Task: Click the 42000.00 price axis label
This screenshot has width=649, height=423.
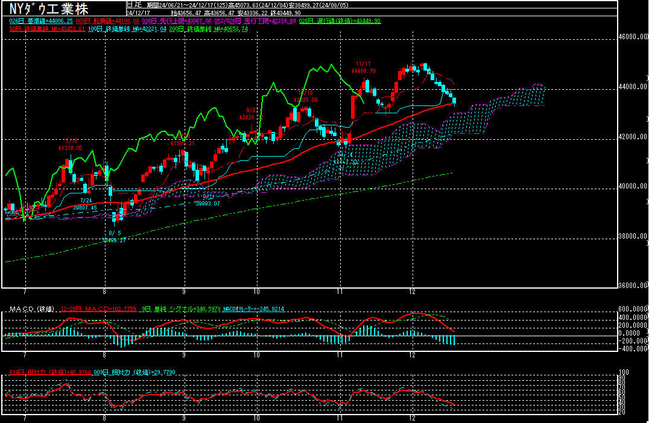Action: [633, 137]
